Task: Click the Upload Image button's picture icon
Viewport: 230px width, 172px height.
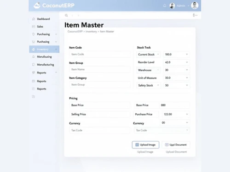Action: [137, 145]
